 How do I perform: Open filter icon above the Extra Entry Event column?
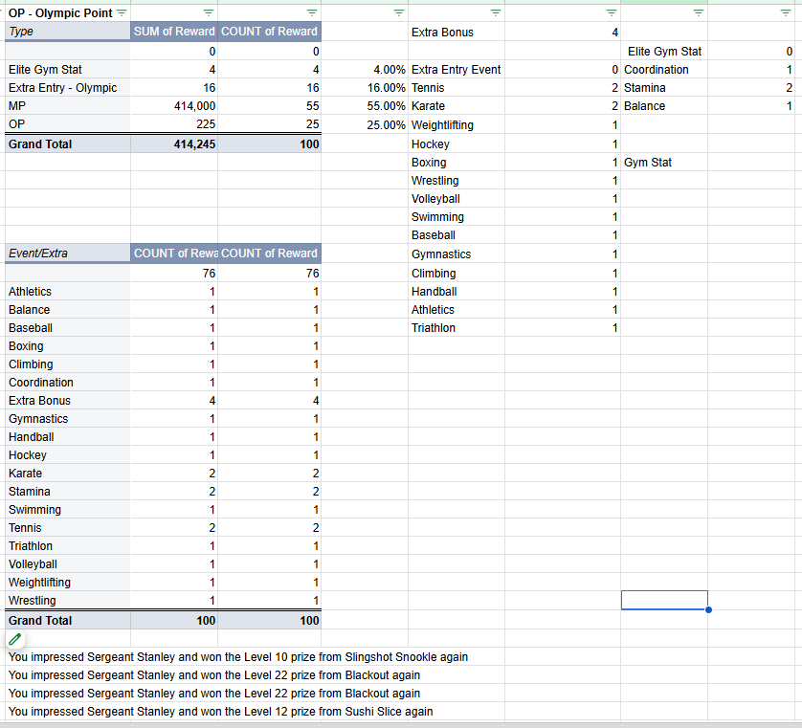tap(496, 12)
